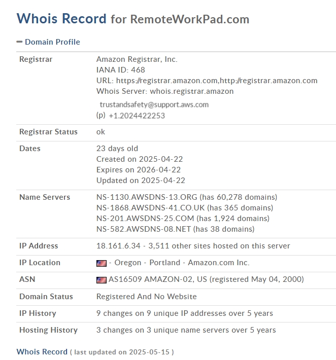
Task: Click the Whois Record page heading
Action: point(133,19)
